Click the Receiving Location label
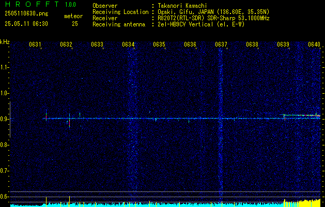This screenshot has width=325, height=207. click(x=120, y=12)
